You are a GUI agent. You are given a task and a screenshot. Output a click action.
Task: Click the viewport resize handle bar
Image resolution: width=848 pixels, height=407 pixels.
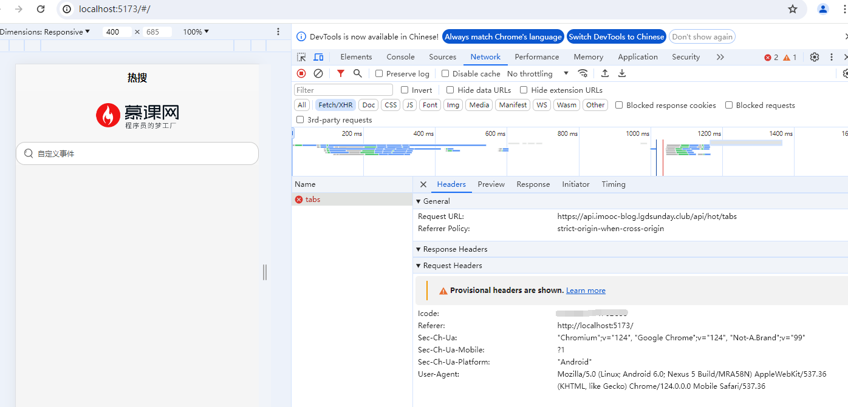pos(265,272)
